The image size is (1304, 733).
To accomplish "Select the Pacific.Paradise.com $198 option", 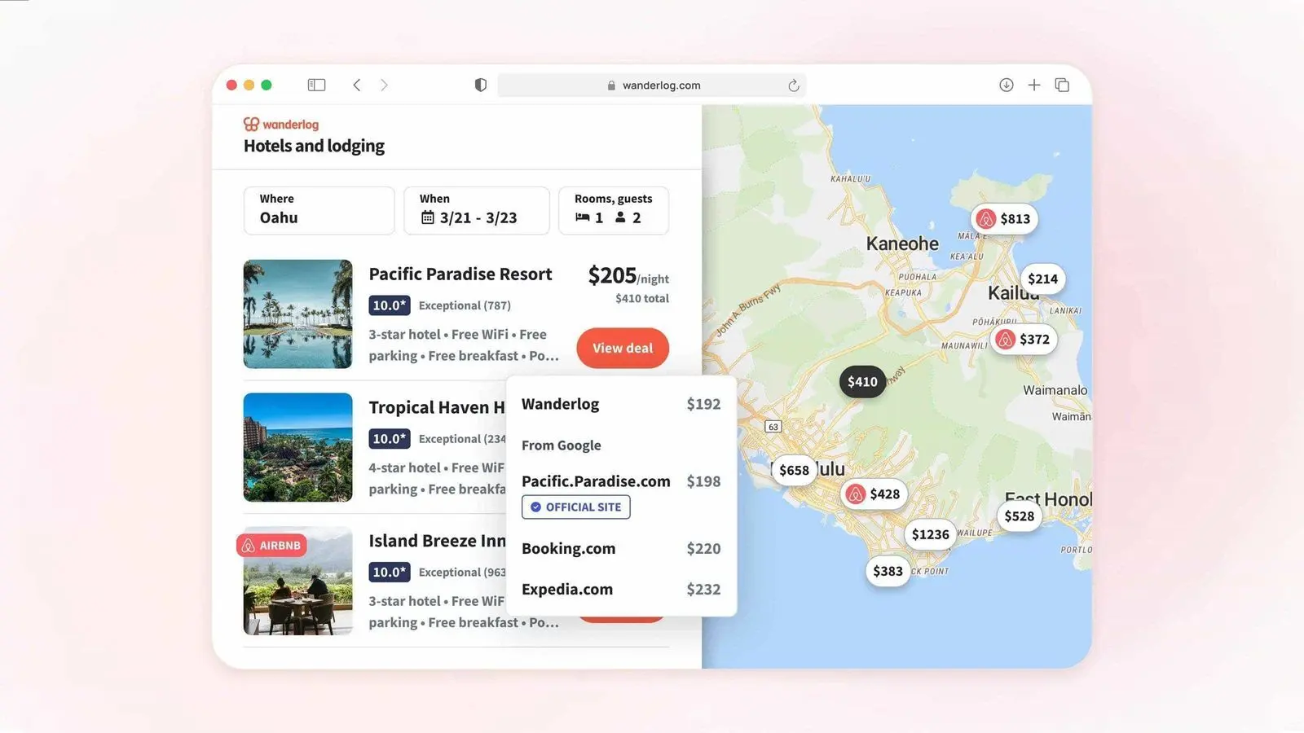I will 621,481.
